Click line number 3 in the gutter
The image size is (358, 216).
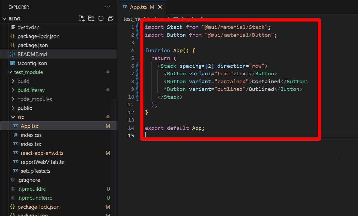(x=133, y=42)
